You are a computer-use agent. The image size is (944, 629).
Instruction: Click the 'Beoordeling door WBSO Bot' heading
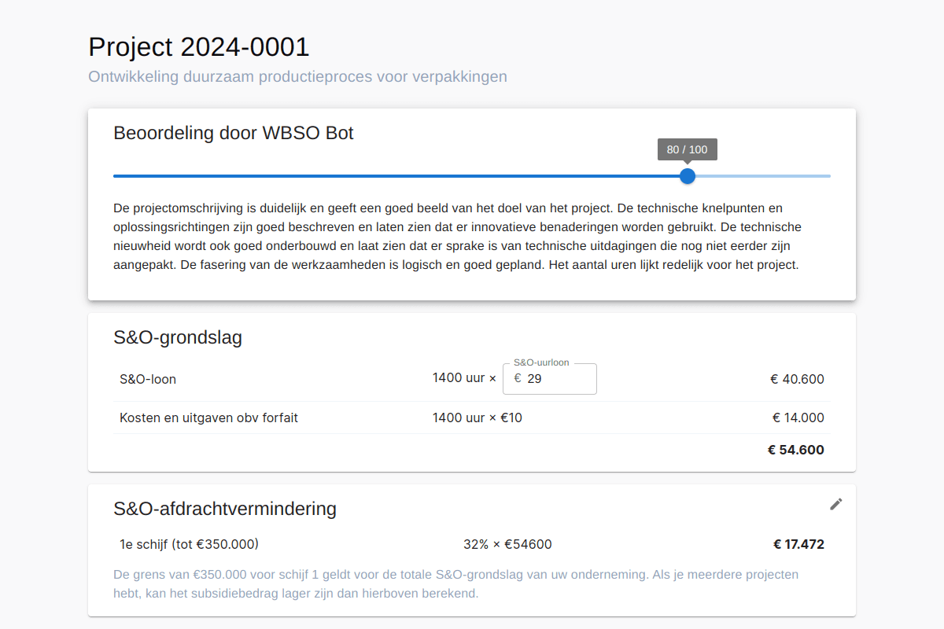tap(234, 133)
